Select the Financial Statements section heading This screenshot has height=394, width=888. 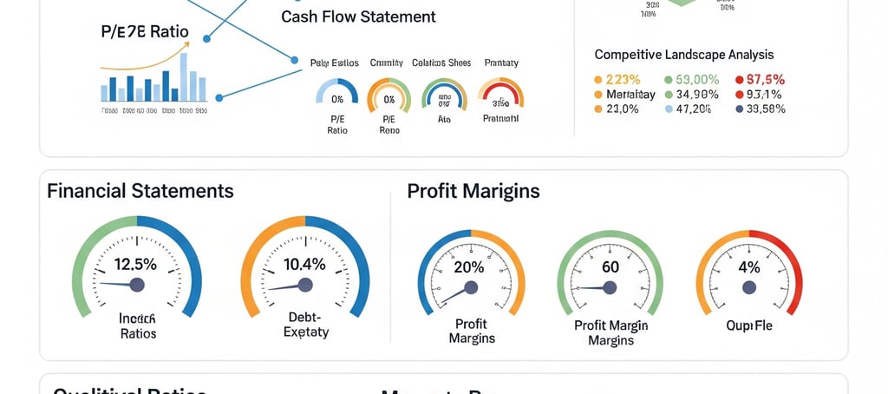coord(140,190)
